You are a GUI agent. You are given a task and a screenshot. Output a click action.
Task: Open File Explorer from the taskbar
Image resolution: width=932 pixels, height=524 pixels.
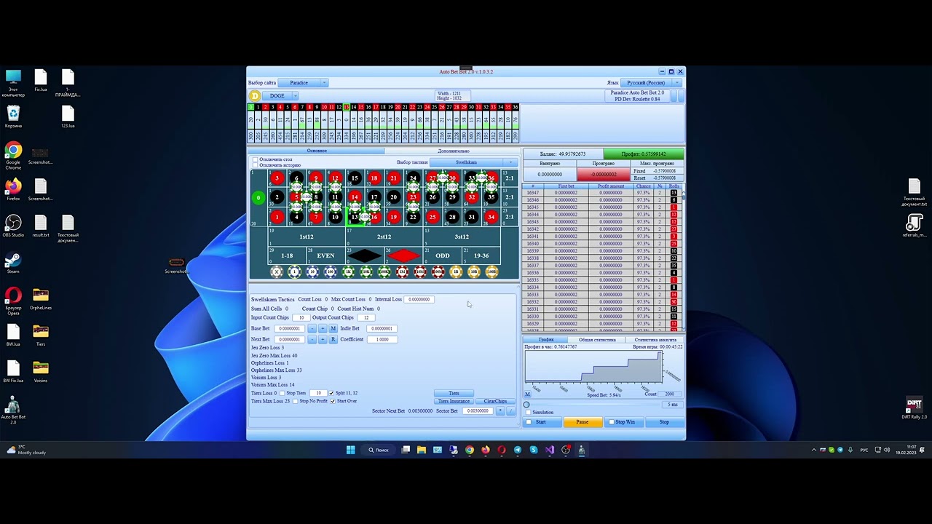point(422,450)
